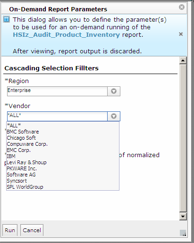Collapse the Vendor dropdown arrow
194x243 pixels.
pyautogui.click(x=114, y=116)
